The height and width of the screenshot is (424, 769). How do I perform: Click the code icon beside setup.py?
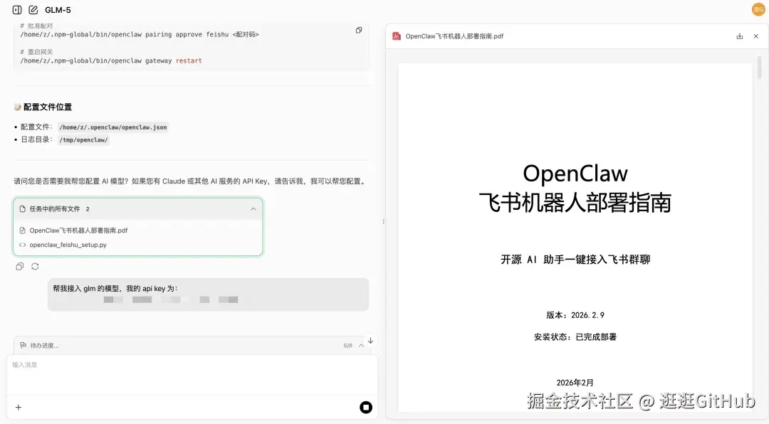point(22,245)
